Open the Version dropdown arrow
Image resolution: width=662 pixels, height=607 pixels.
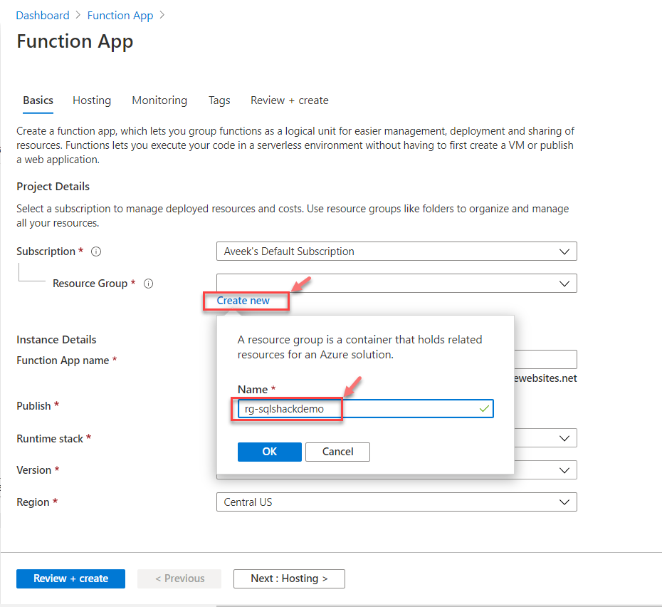(x=564, y=470)
